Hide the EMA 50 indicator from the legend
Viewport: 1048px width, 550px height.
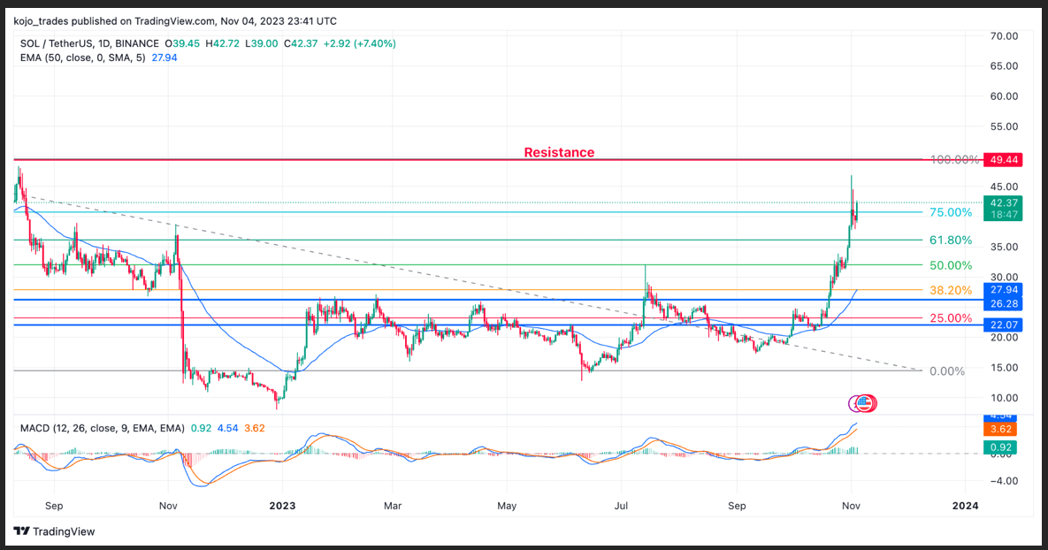(34, 56)
